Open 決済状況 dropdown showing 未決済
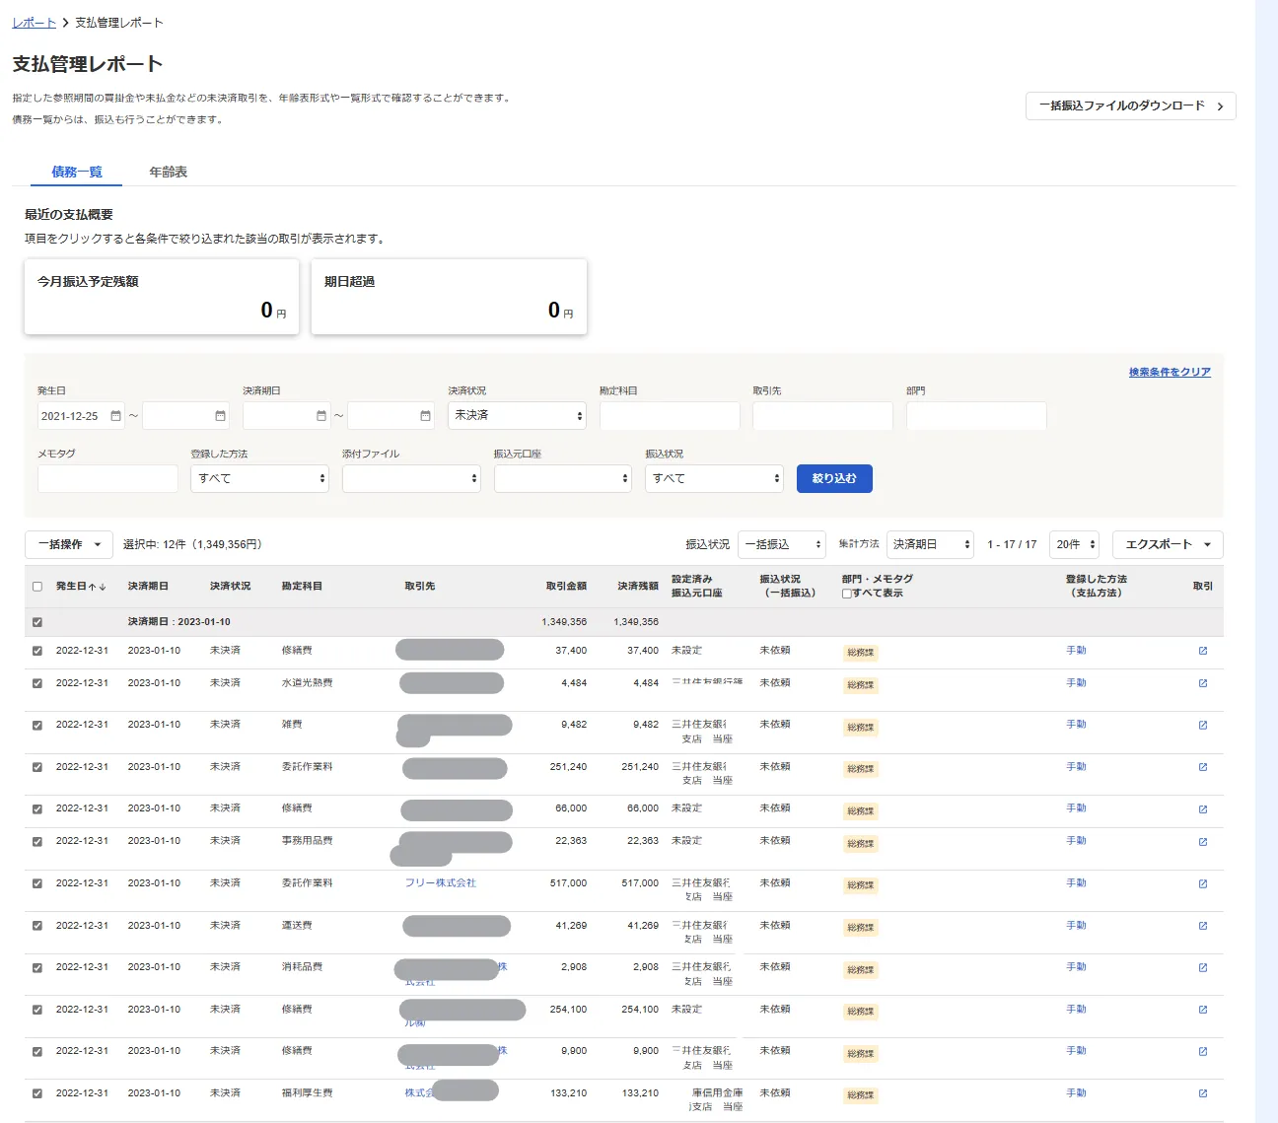 tap(517, 415)
